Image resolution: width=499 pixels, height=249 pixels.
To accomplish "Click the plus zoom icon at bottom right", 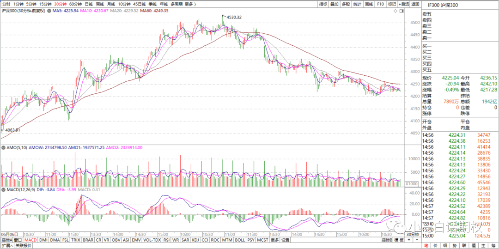I will [409, 240].
